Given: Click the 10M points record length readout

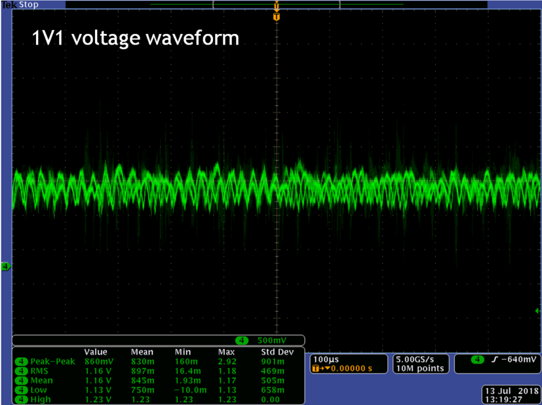Looking at the screenshot, I should pyautogui.click(x=420, y=368).
